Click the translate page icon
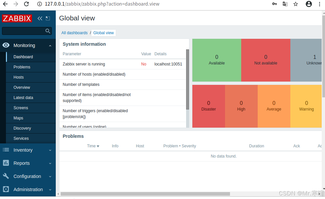Screen dimensions: 325x199 coord(285,4)
